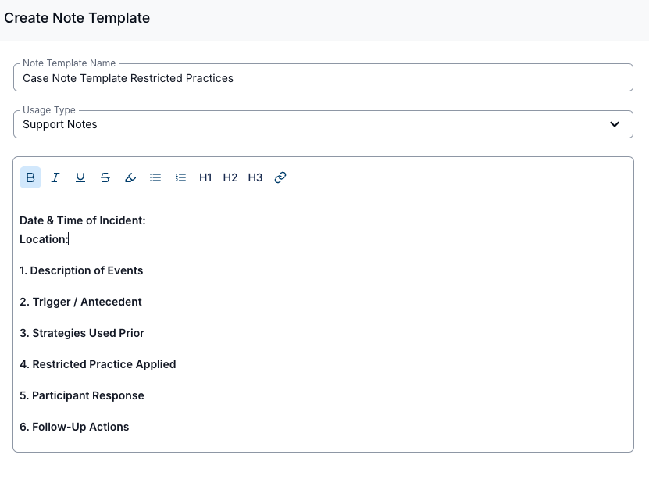Click the "5. Participant Response" line
The image size is (649, 483).
coord(82,395)
